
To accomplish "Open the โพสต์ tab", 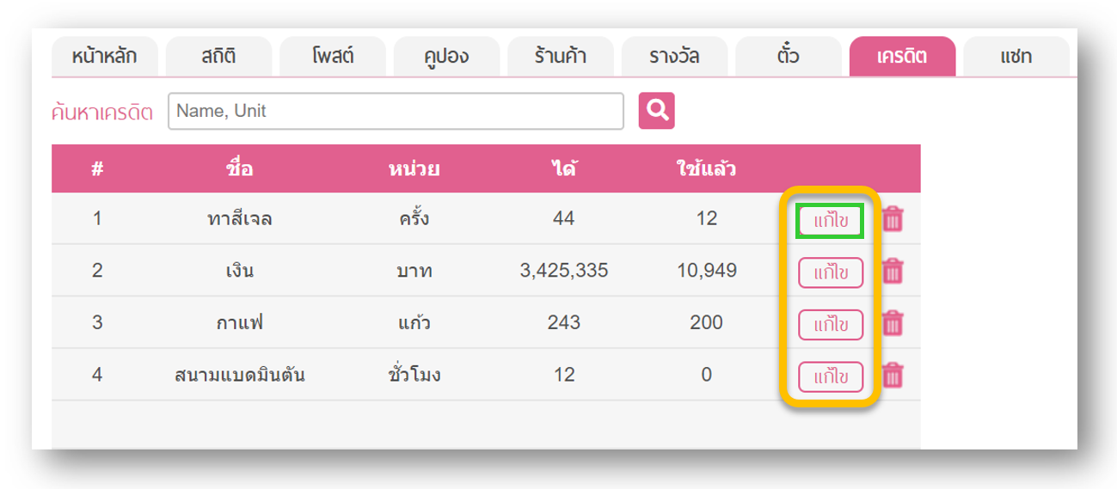I will click(333, 58).
